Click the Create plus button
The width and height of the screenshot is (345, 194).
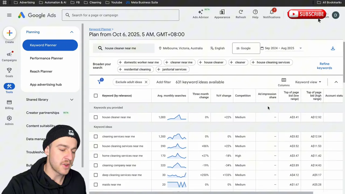(9, 33)
